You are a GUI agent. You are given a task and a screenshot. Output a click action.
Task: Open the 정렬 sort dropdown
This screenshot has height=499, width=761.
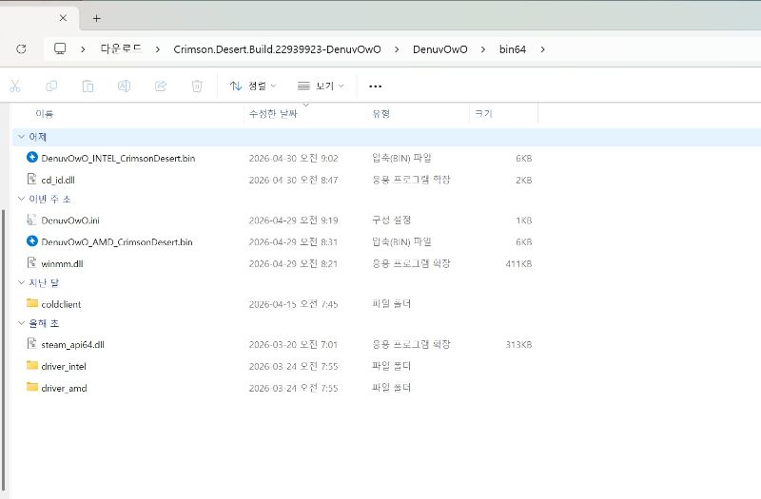pyautogui.click(x=253, y=86)
